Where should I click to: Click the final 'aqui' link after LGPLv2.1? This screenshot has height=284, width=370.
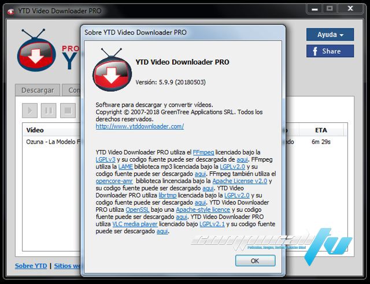pyautogui.click(x=162, y=231)
